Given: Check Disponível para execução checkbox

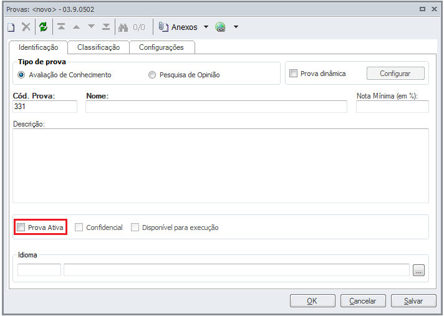Looking at the screenshot, I should [x=135, y=227].
